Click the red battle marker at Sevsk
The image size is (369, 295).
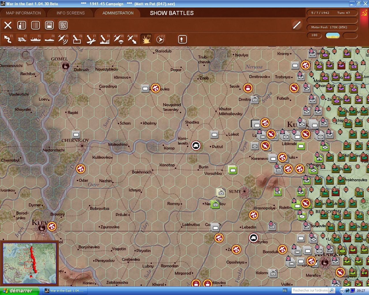[x=248, y=88]
